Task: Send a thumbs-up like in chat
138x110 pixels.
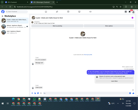Action: point(133,93)
